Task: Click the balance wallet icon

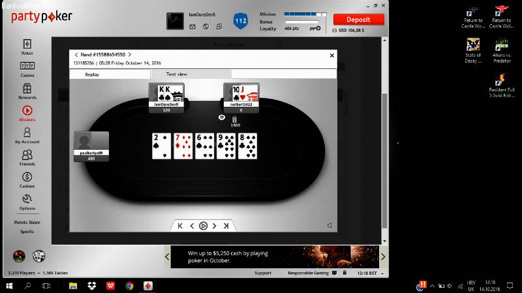Action: (x=334, y=30)
